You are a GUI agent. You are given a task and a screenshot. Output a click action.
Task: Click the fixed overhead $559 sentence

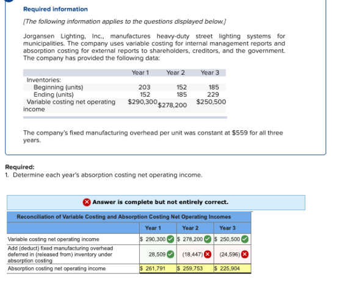[153, 136]
